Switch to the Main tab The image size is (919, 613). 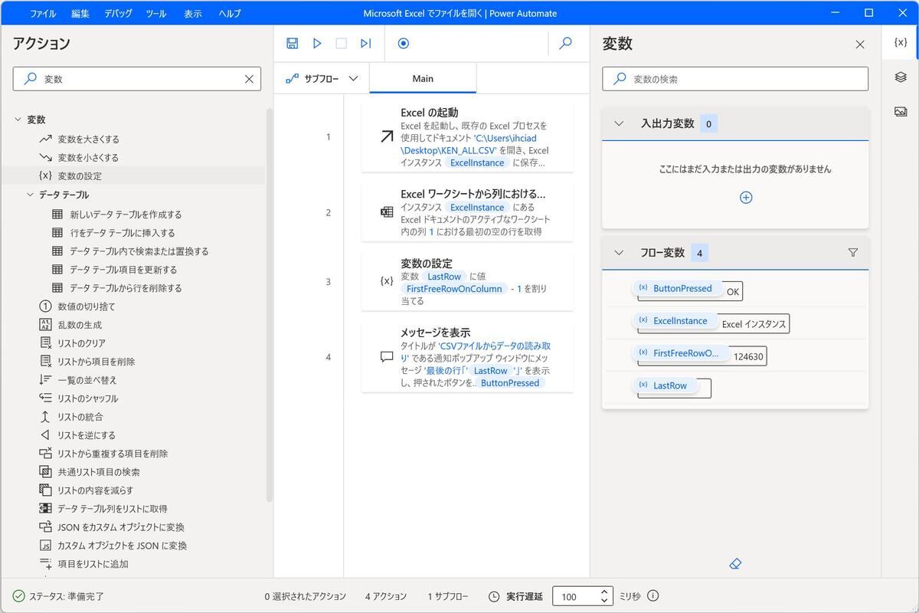click(423, 78)
